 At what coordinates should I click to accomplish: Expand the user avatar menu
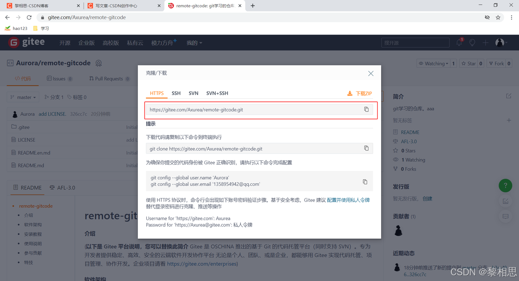(501, 43)
